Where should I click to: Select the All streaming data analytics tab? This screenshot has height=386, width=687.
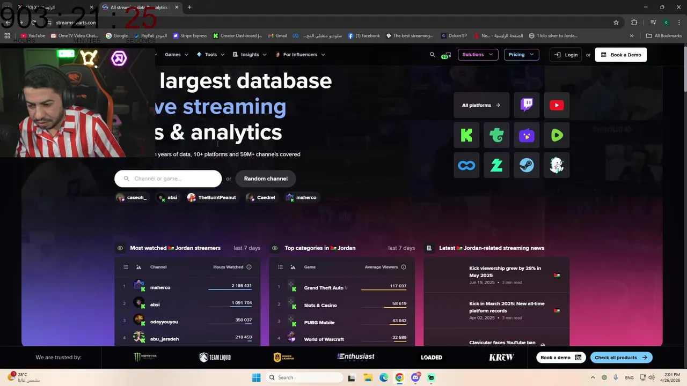(x=141, y=8)
